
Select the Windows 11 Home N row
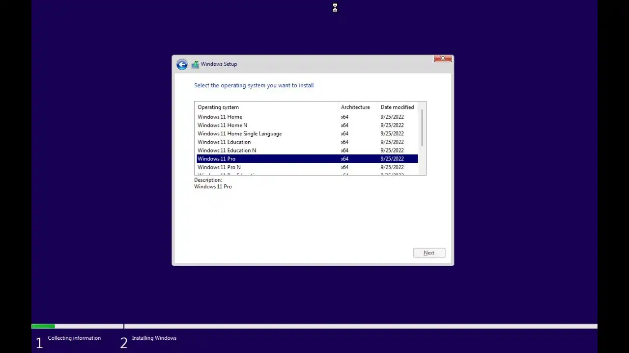(307, 125)
